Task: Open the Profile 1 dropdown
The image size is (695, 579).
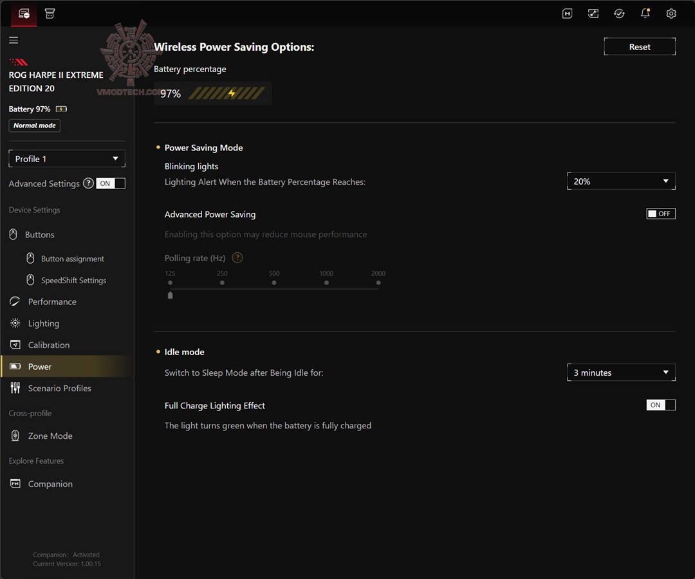Action: [x=67, y=159]
